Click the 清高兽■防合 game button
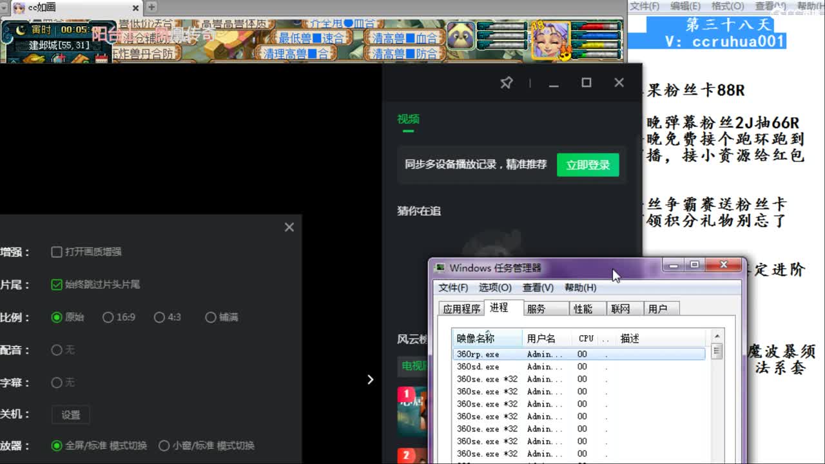The image size is (825, 464). 405,53
